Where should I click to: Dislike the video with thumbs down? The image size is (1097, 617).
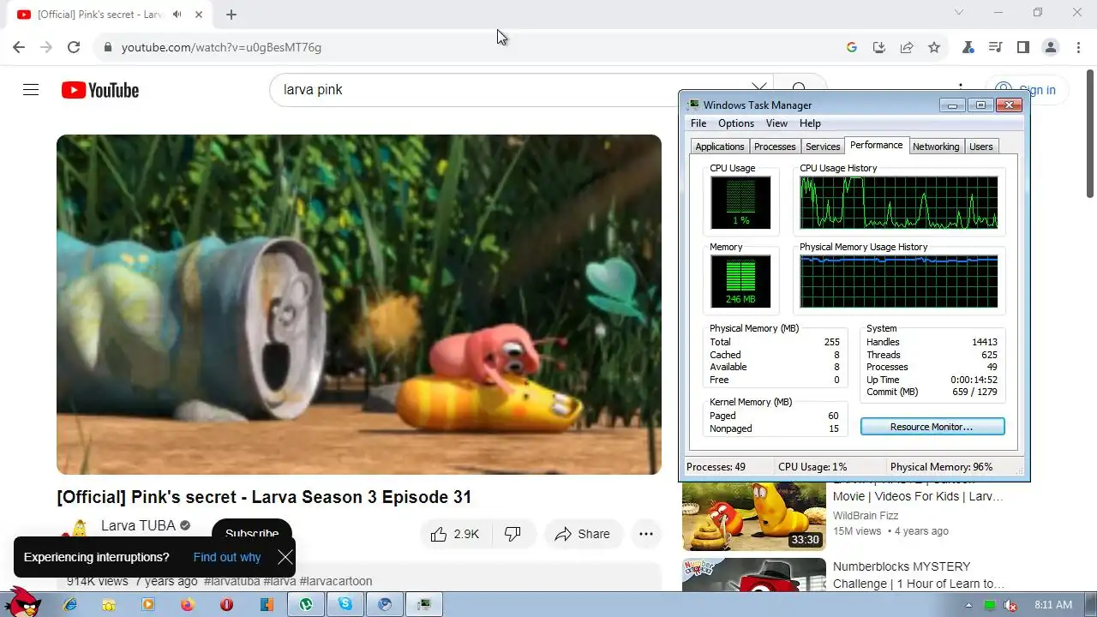click(x=513, y=534)
